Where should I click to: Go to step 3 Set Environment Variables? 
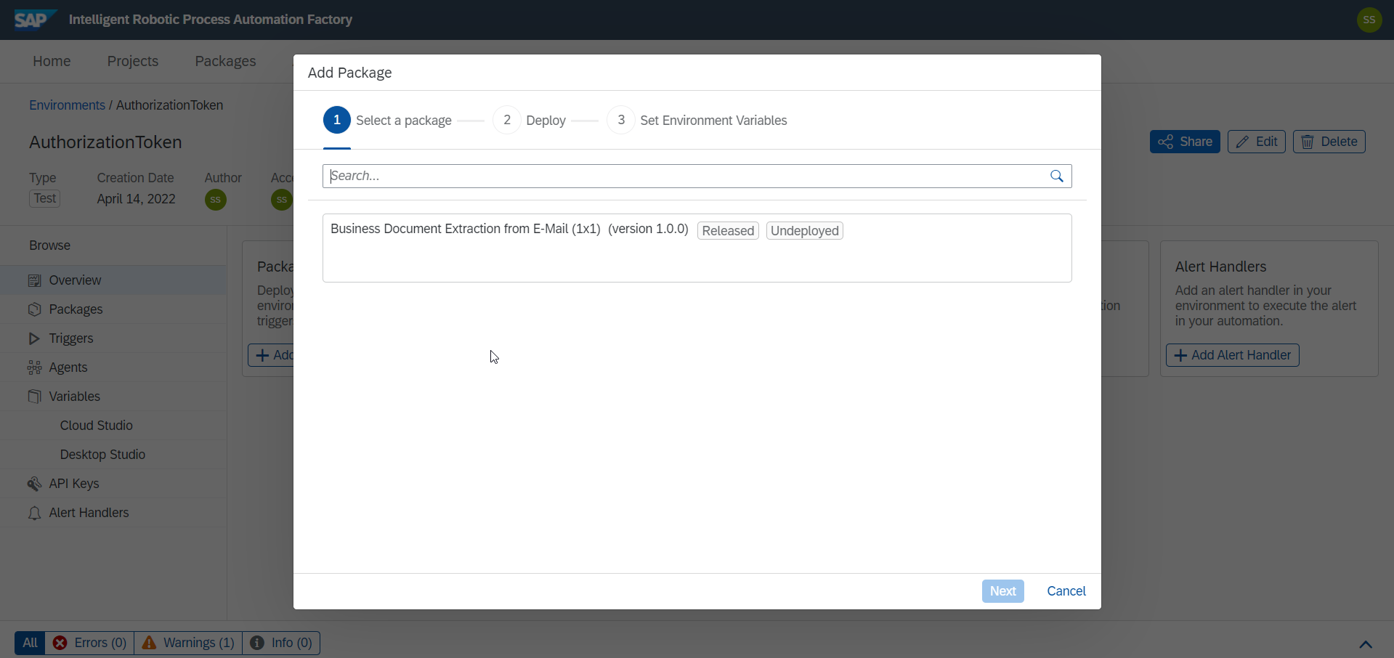tap(697, 120)
